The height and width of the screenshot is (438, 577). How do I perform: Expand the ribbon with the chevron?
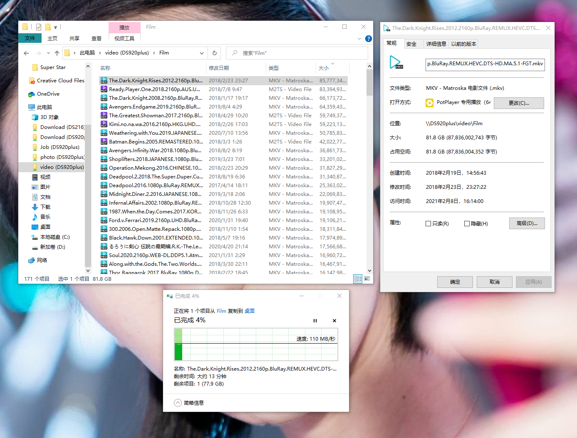(359, 39)
